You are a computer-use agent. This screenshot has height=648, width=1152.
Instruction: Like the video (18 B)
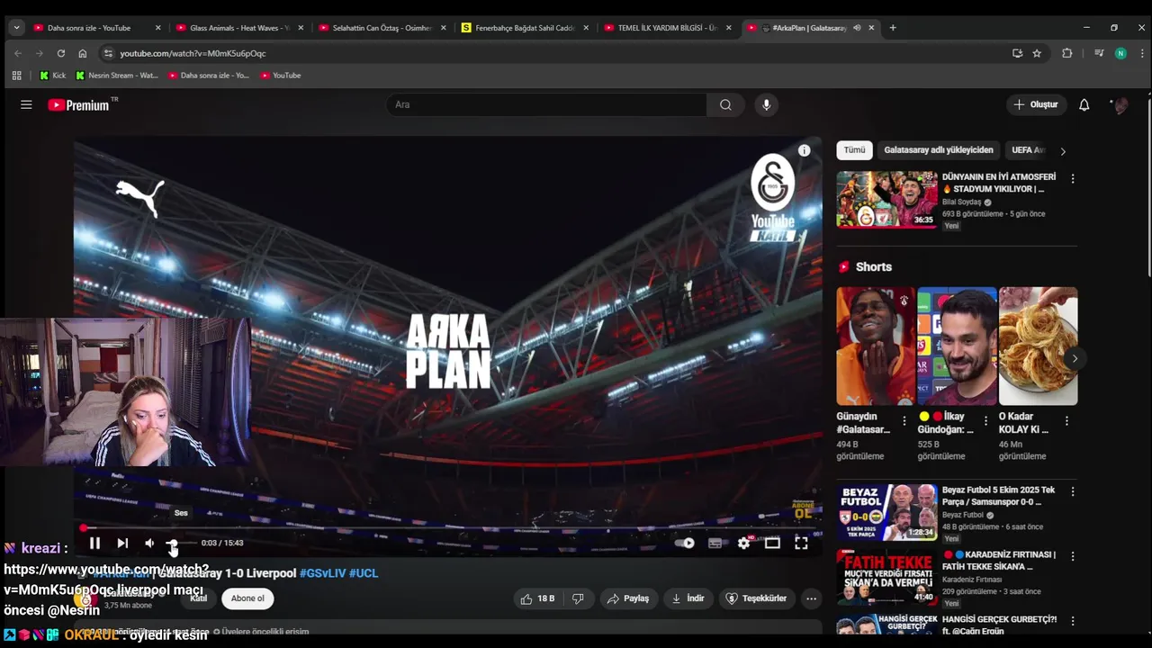537,598
